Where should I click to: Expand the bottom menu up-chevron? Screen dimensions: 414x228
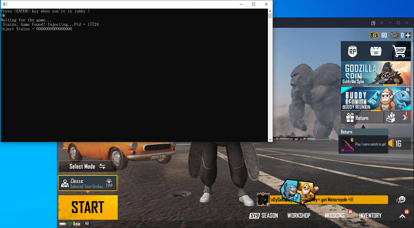click(402, 216)
